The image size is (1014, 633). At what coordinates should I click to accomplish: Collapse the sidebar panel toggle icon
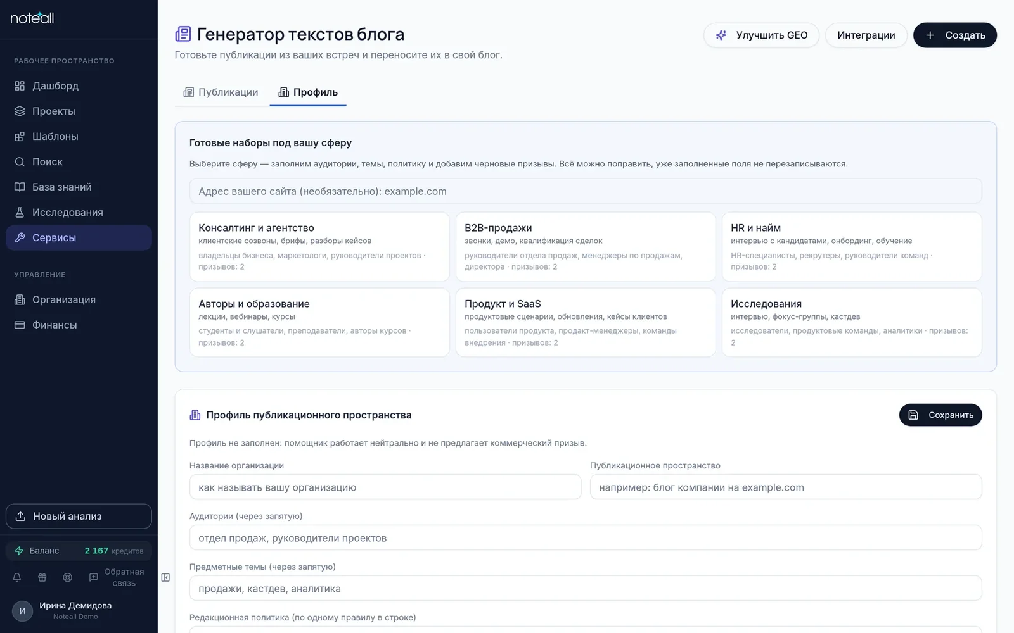tap(165, 577)
